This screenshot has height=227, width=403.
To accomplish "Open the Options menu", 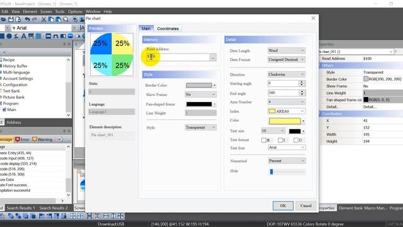I will click(75, 11).
